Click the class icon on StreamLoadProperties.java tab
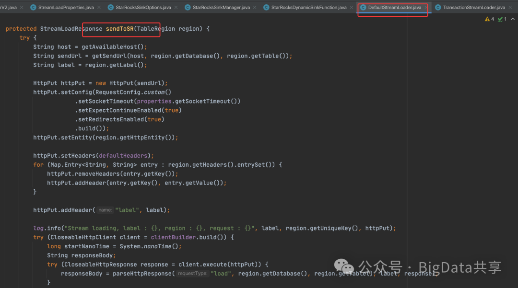 click(x=33, y=7)
